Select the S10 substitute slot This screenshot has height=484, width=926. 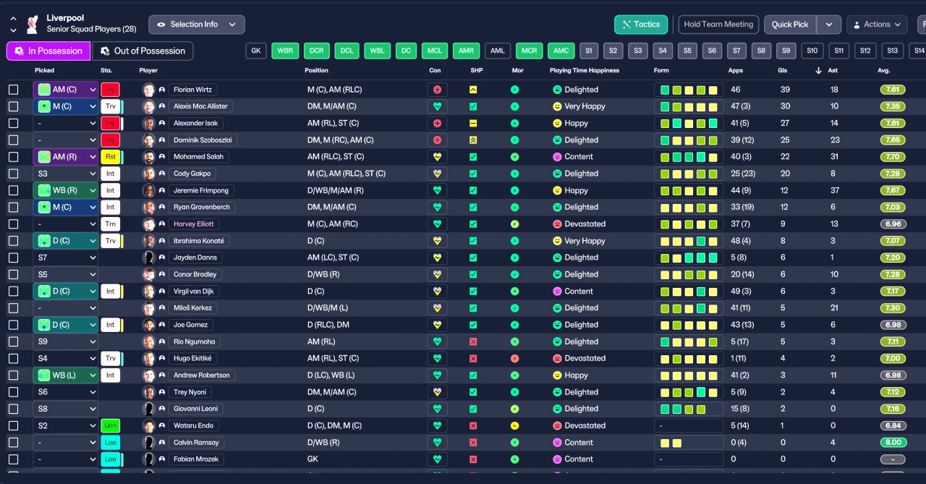click(812, 51)
